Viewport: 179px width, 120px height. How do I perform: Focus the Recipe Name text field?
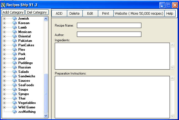coord(109,25)
